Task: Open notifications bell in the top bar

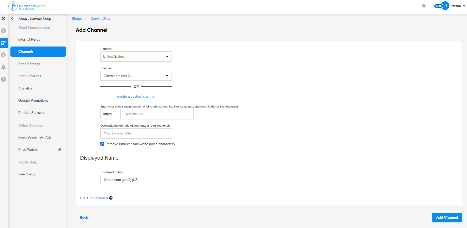Action: 424,6
